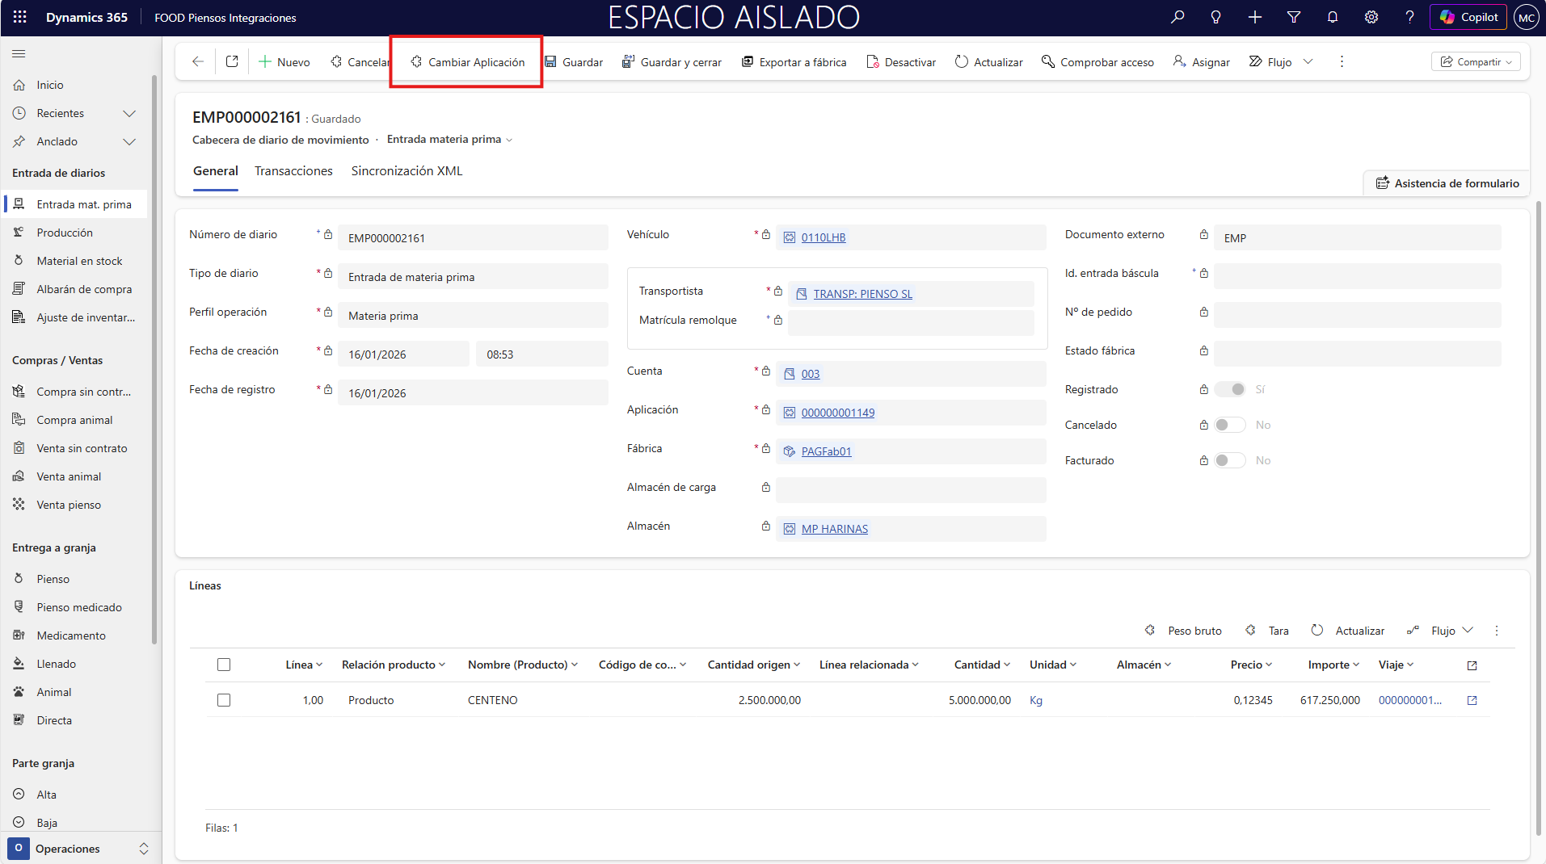Go back using the arrow icon
1546x864 pixels.
(198, 61)
